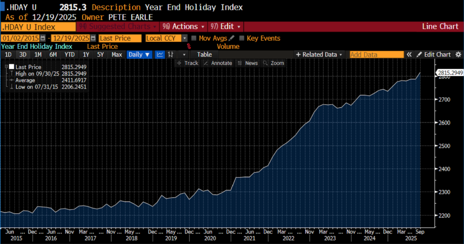Enable the Mov Avgs checkbox
Viewport: 464px width, 244px height.
[194, 39]
